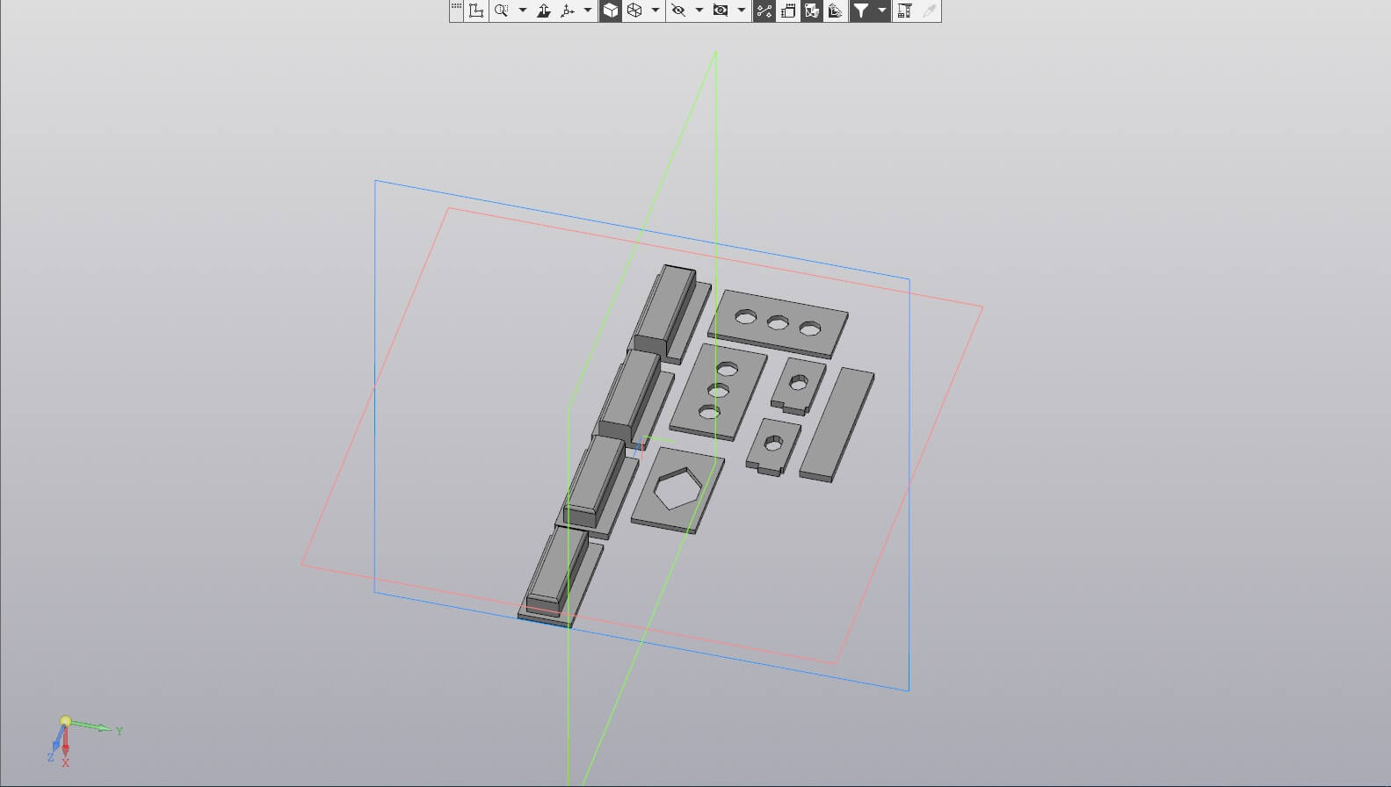Select the view orientation axes icon
Viewport: 1391px width, 787px height.
[568, 11]
